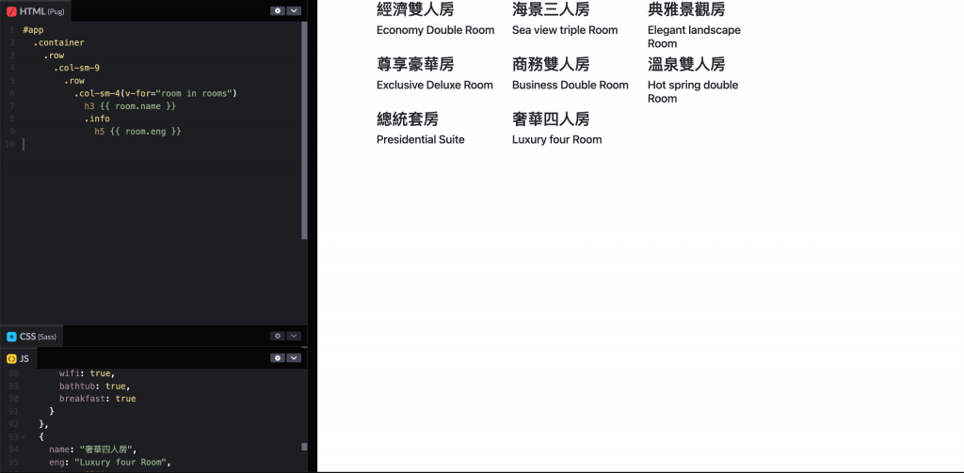Click the 尊享豪華房 heading
This screenshot has width=964, height=473.
point(415,64)
